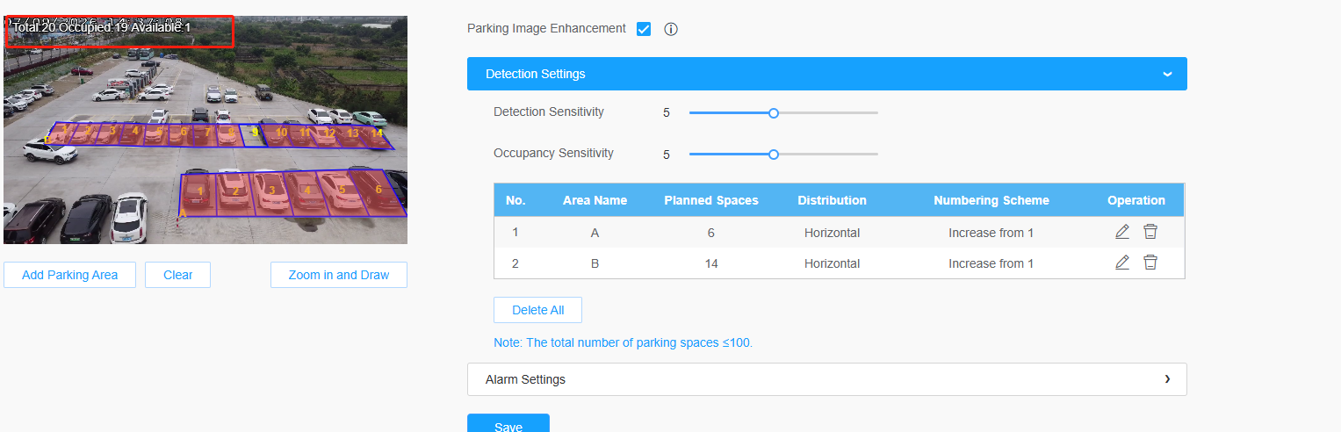This screenshot has width=1341, height=432.
Task: Select Increase from 1 in row 2
Action: 991,263
